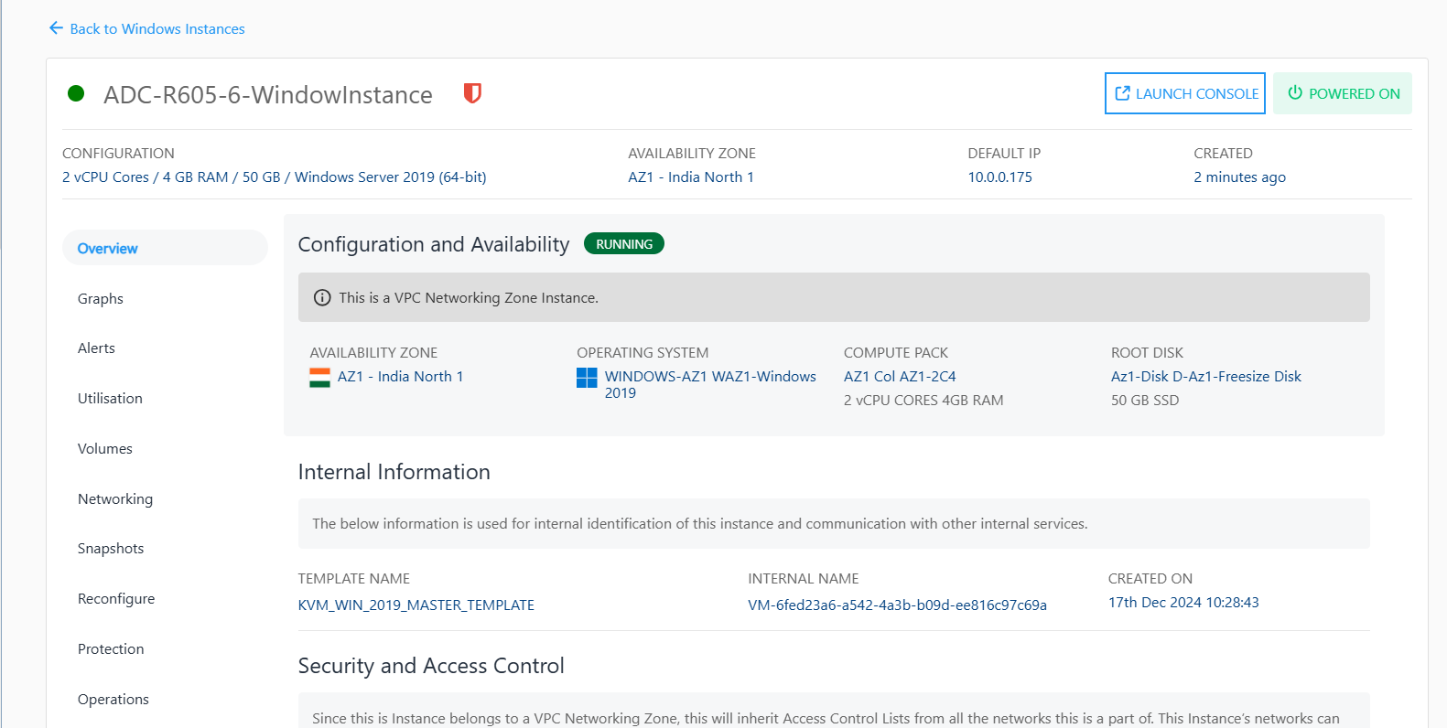Go back to Windows Instances
The width and height of the screenshot is (1447, 728).
(x=146, y=28)
